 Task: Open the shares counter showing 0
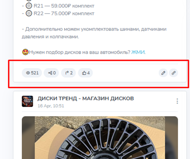pos(51,73)
